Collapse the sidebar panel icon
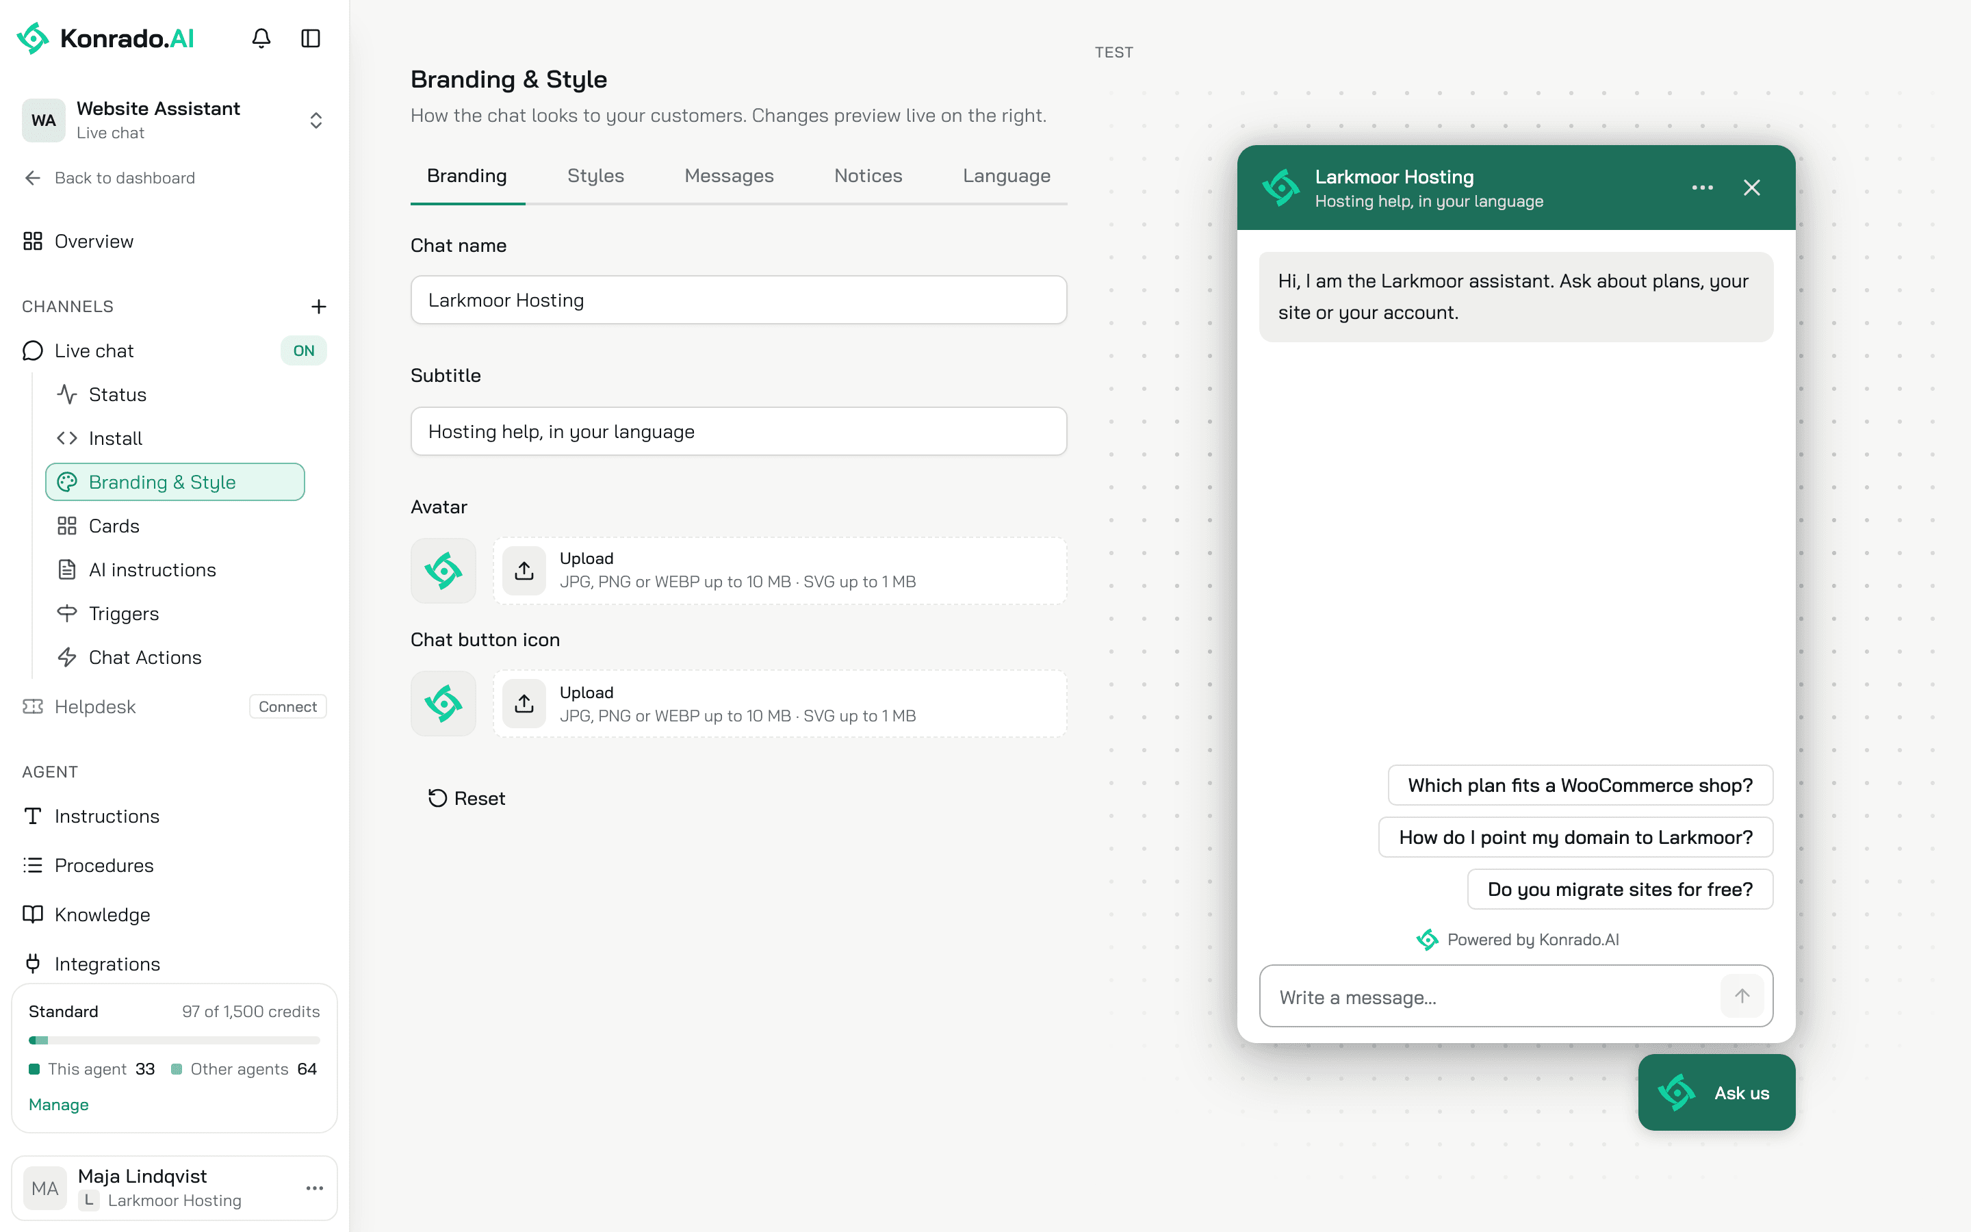This screenshot has width=1971, height=1232. pyautogui.click(x=310, y=38)
